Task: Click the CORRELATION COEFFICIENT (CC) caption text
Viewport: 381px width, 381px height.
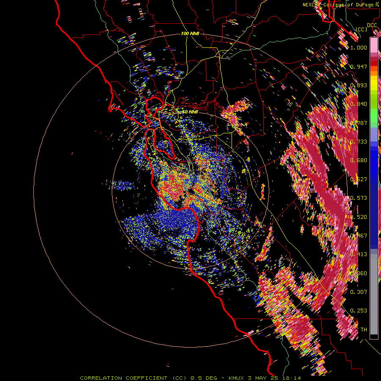Action: [133, 378]
